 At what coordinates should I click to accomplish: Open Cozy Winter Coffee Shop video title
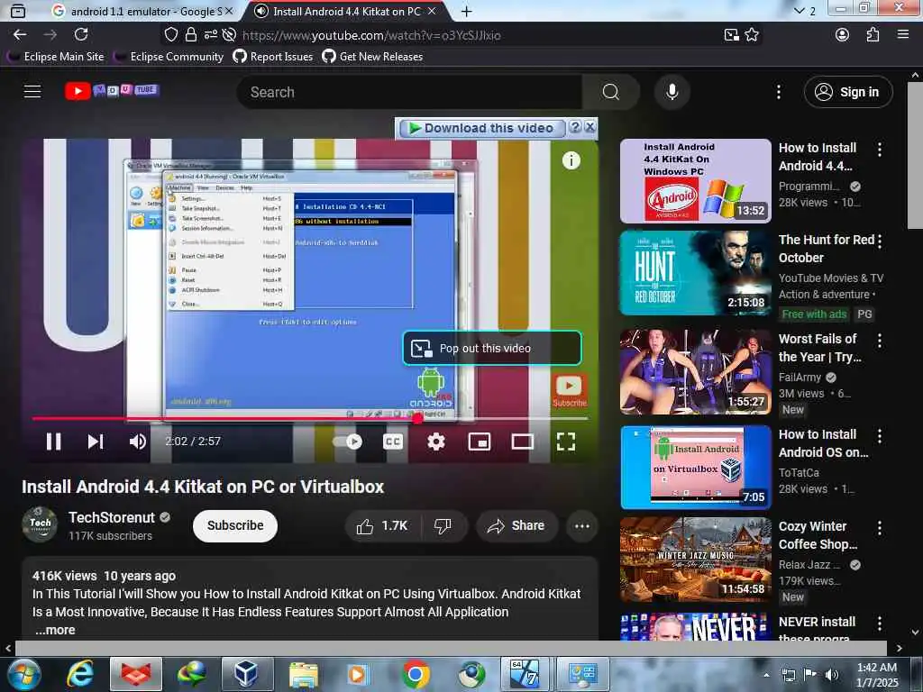tap(818, 535)
